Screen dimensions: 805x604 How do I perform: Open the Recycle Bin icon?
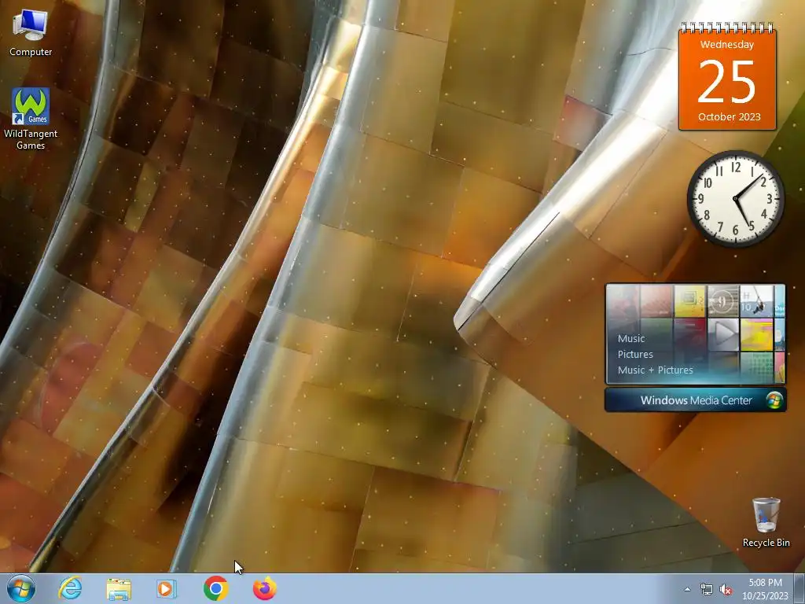tap(766, 522)
